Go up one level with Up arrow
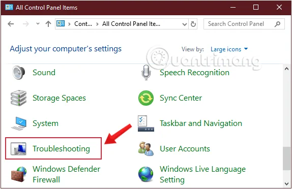 48,24
